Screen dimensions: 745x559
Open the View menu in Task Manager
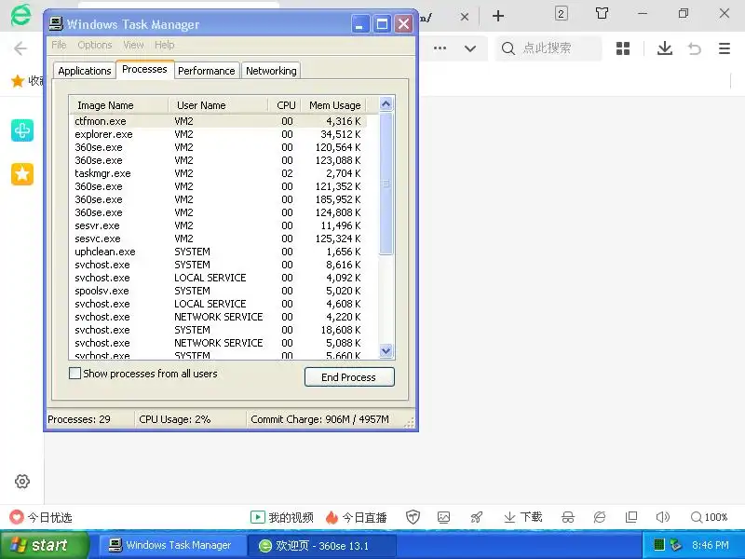pos(133,45)
